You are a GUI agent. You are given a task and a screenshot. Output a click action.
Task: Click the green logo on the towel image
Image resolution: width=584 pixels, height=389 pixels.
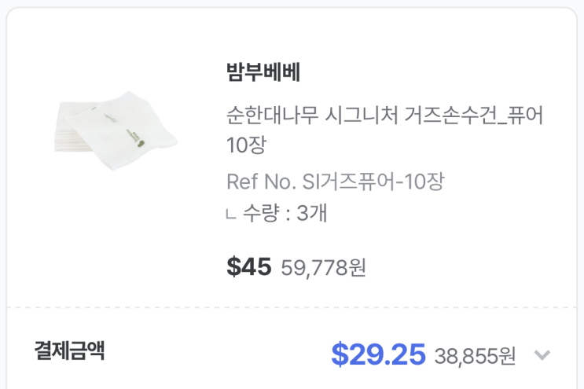(141, 143)
